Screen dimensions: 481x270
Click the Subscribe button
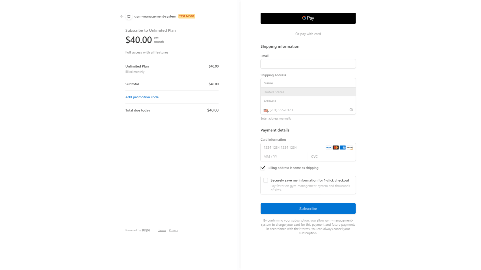pos(308,208)
